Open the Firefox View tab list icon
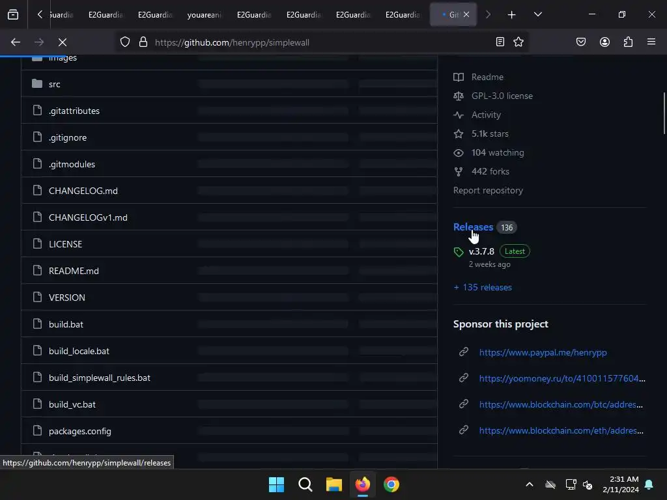667x500 pixels. click(x=13, y=14)
